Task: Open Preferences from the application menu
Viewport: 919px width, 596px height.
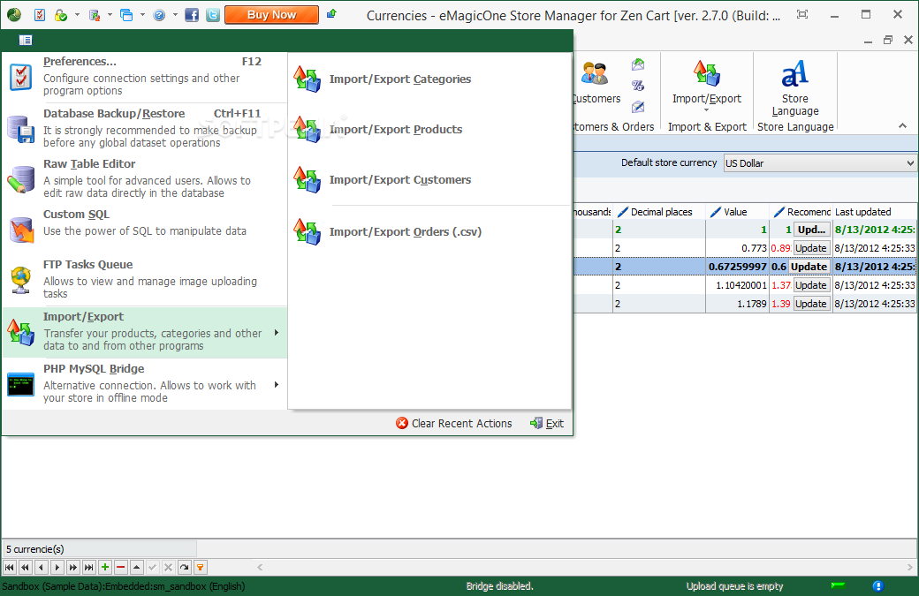Action: [145, 76]
